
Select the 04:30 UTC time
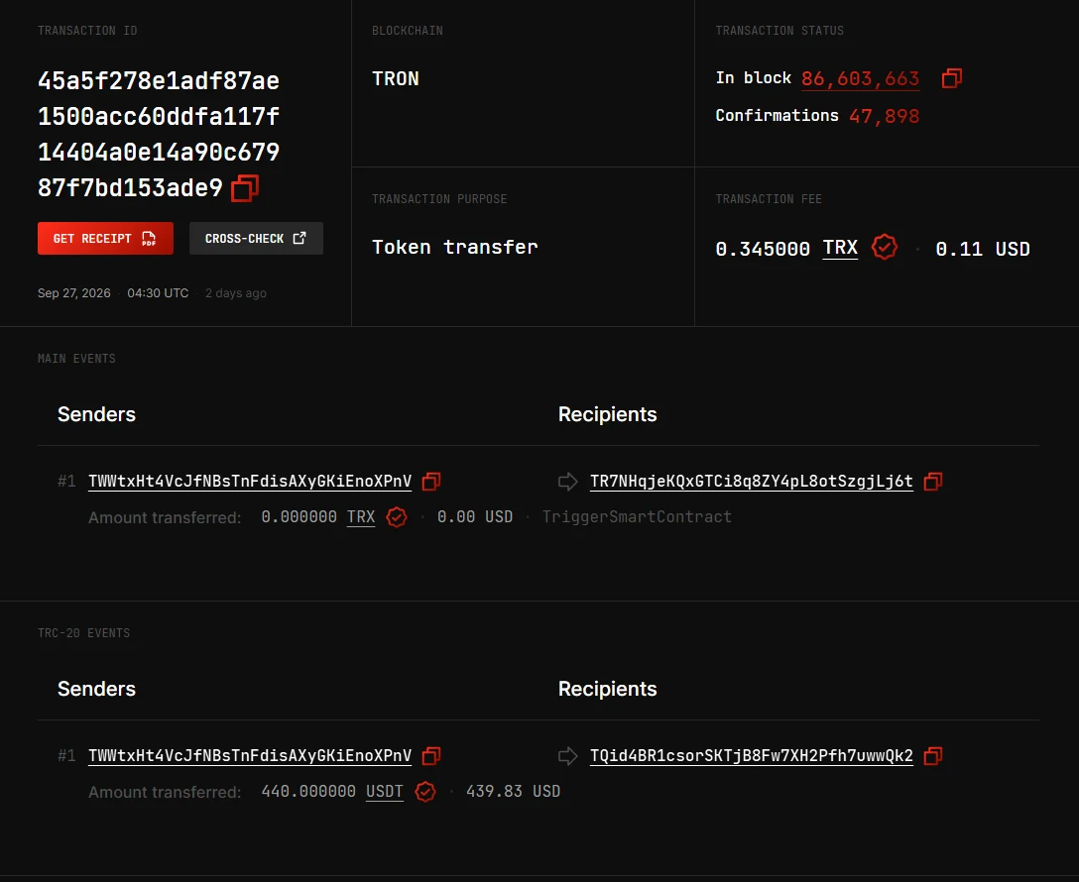point(158,293)
